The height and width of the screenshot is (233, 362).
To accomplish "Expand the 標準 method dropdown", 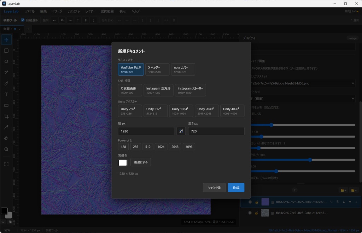I will 303,98.
